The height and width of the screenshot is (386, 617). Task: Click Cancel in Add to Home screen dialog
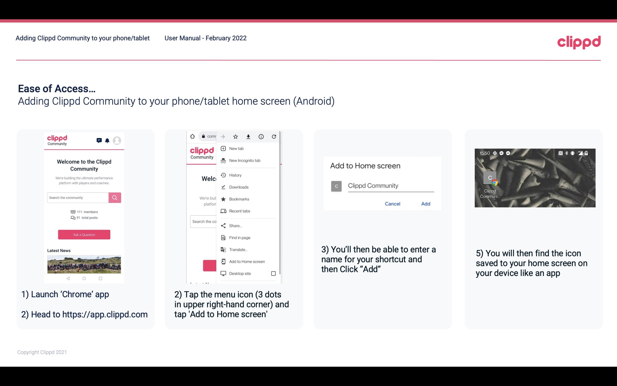pos(392,204)
